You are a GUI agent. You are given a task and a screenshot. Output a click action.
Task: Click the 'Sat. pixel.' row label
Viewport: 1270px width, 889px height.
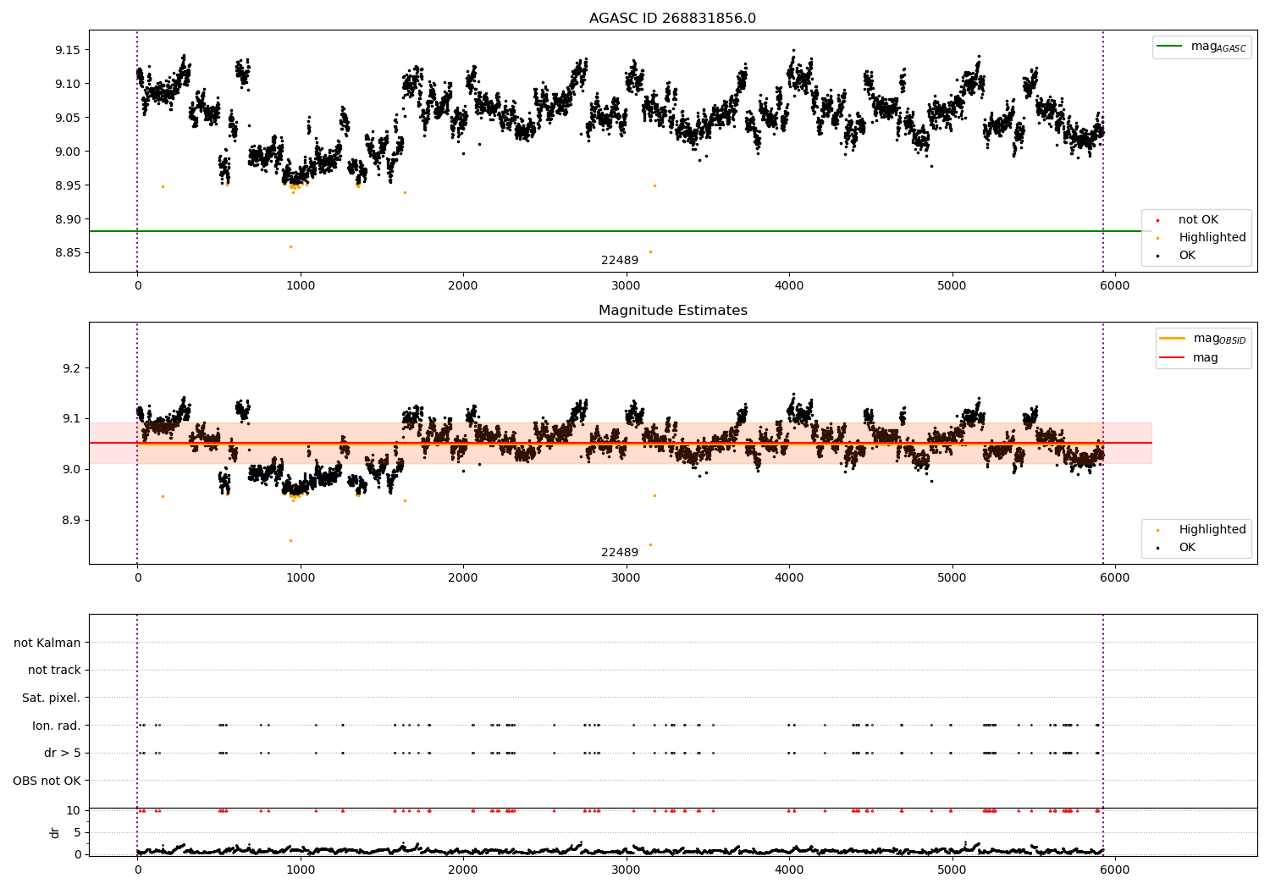pos(52,698)
